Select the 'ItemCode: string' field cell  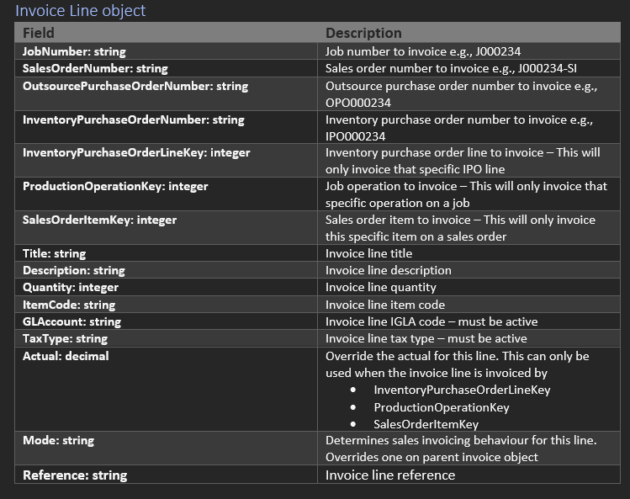pyautogui.click(x=166, y=305)
